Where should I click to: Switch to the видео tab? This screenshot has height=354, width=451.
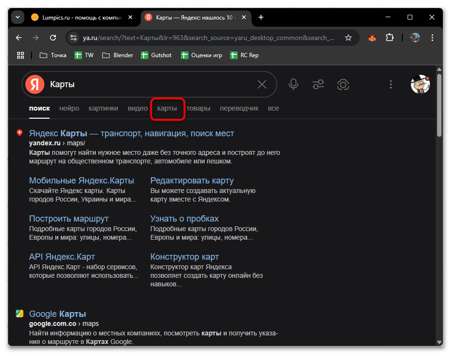137,108
